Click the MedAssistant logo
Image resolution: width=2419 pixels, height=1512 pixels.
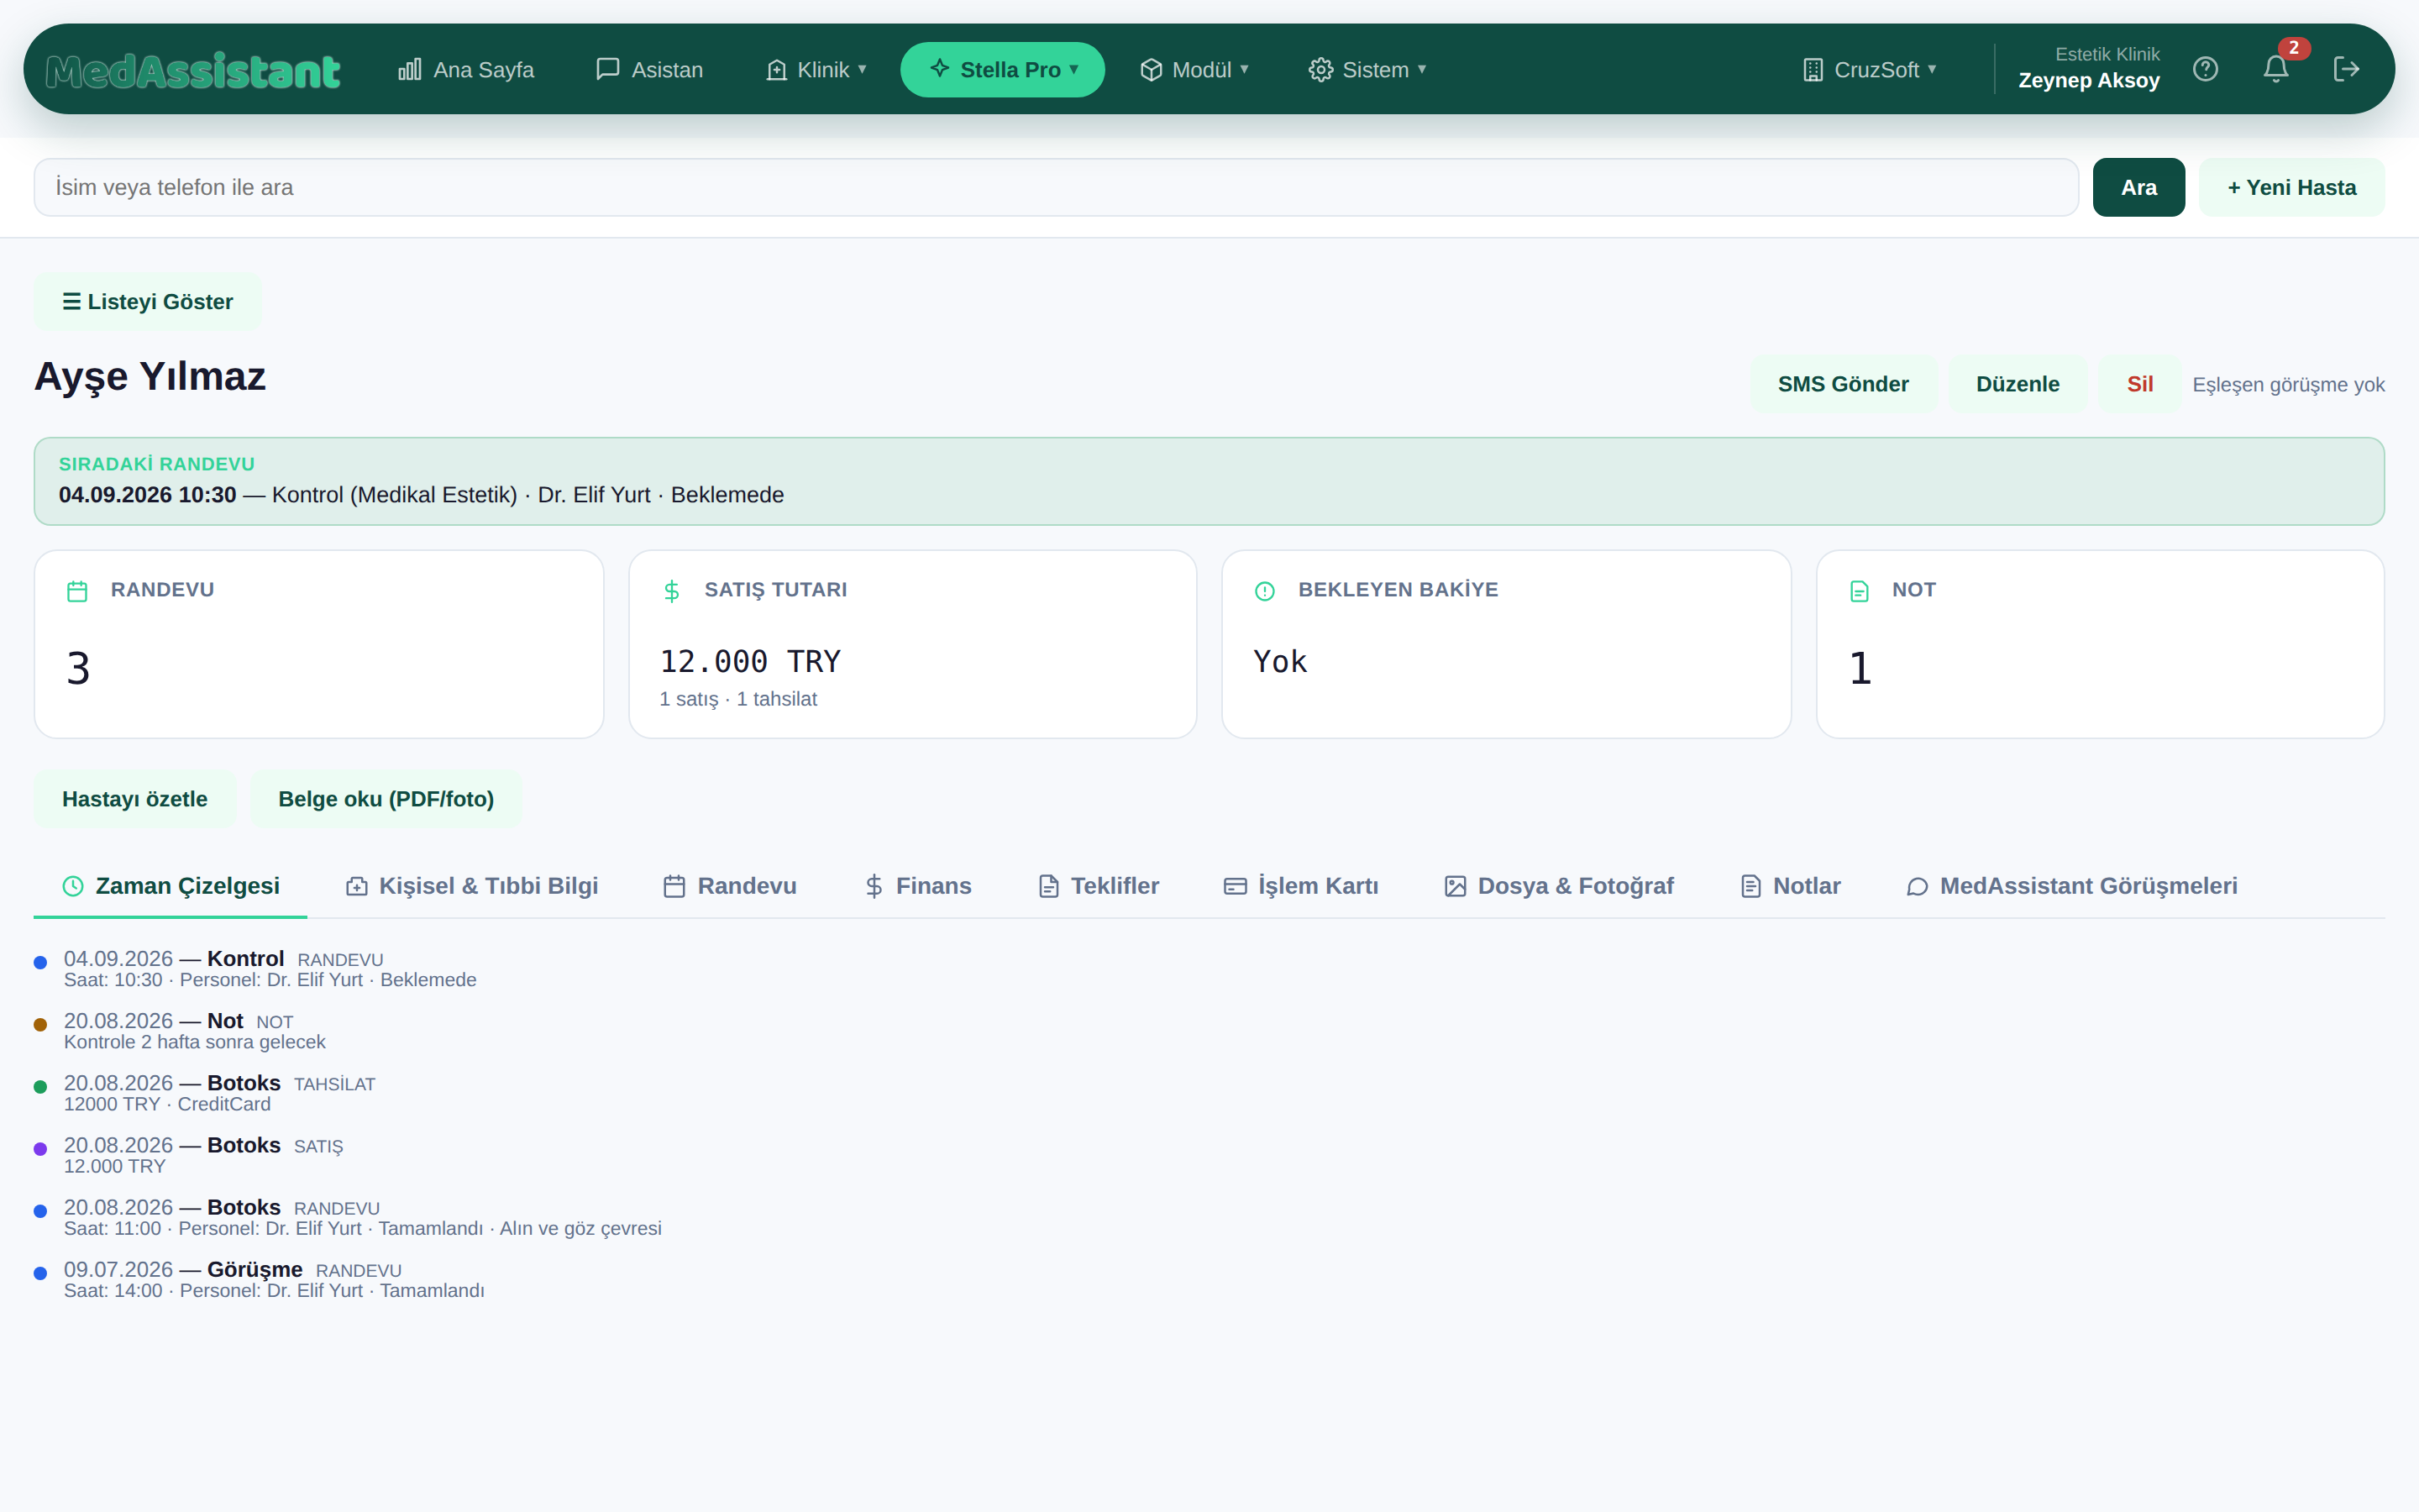[193, 71]
